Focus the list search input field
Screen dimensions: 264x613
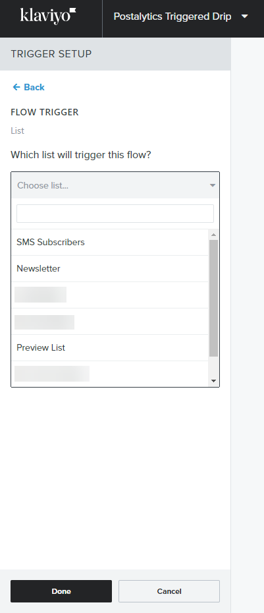(x=115, y=214)
